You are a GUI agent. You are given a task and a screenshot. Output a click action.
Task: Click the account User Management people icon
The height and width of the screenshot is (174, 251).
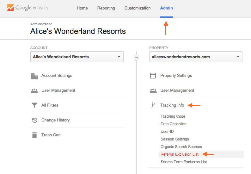pyautogui.click(x=34, y=91)
